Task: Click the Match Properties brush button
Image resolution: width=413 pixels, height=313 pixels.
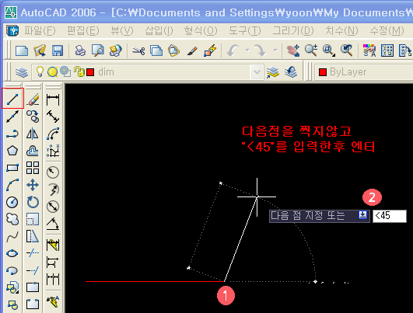Action: [193, 50]
